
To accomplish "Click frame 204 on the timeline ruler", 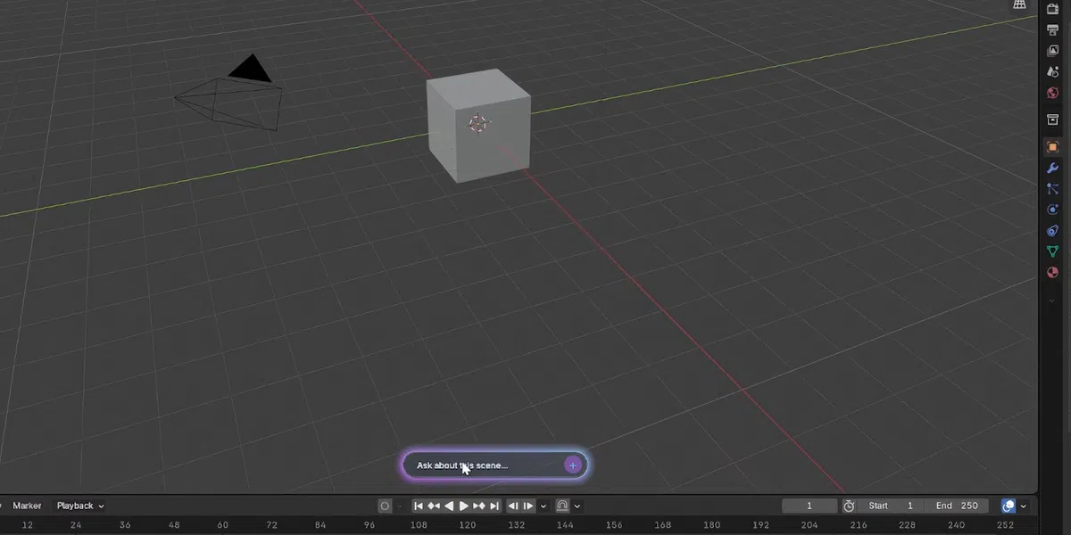I will click(x=809, y=526).
